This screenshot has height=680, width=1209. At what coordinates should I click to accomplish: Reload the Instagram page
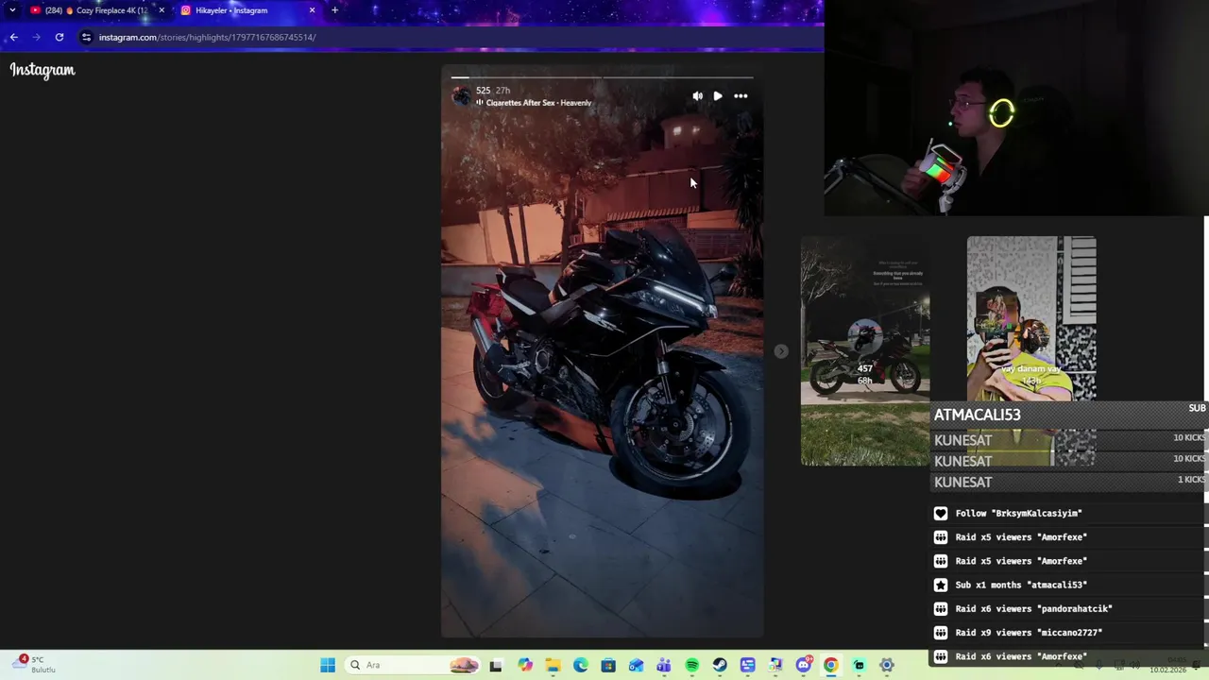60,37
